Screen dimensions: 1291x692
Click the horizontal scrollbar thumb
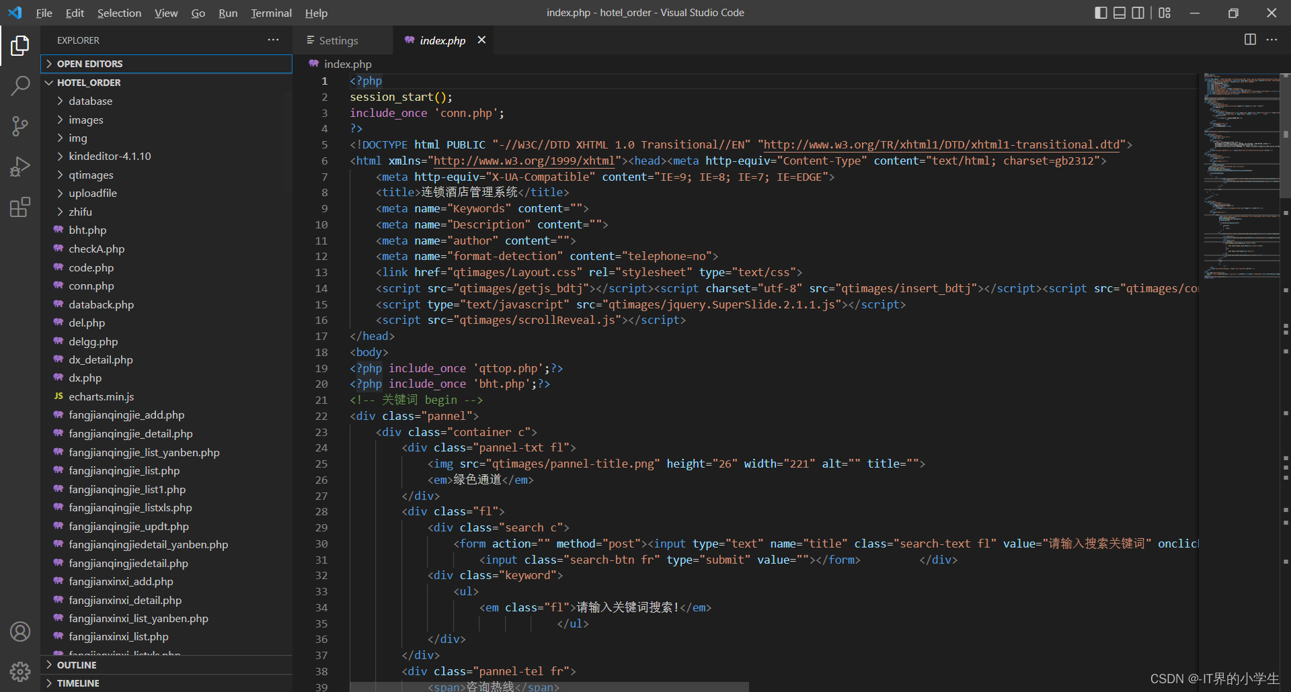[549, 687]
